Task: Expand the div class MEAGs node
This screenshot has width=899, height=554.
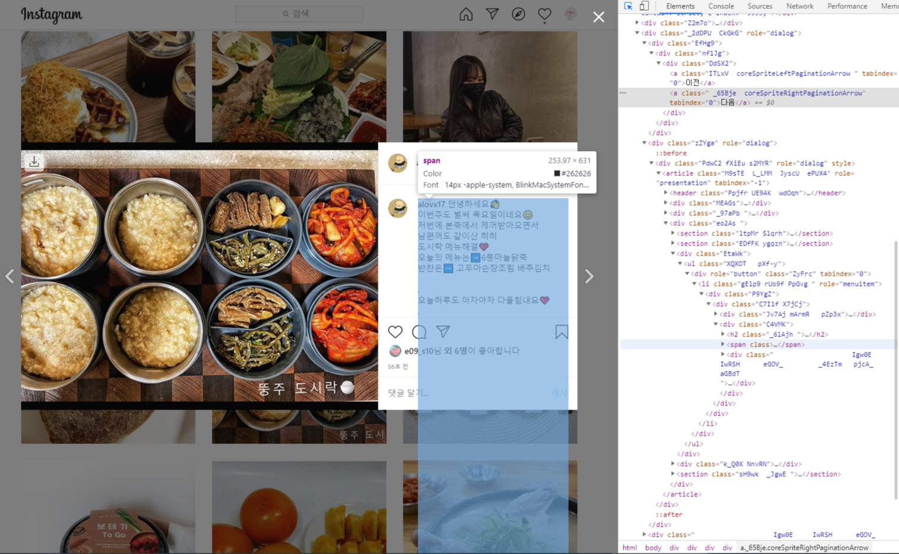Action: pyautogui.click(x=666, y=203)
